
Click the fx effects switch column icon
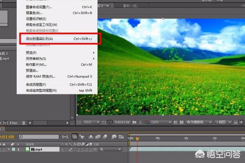coord(75,144)
